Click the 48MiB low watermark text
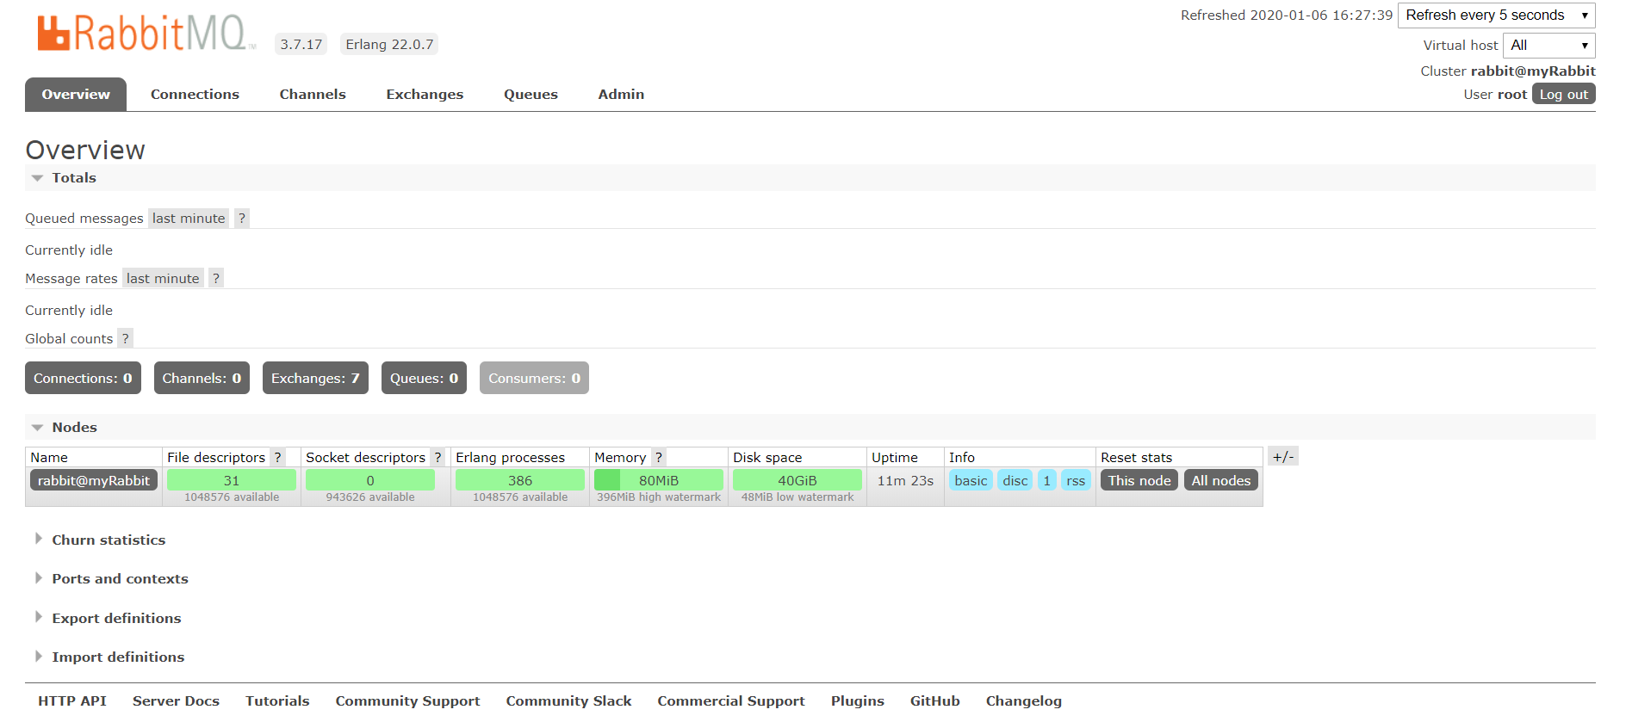1626x722 pixels. click(797, 497)
